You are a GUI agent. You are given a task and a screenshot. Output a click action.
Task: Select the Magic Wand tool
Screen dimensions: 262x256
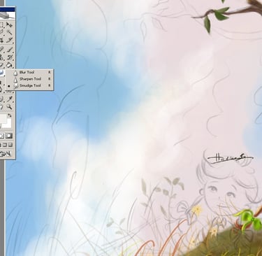tap(9, 33)
